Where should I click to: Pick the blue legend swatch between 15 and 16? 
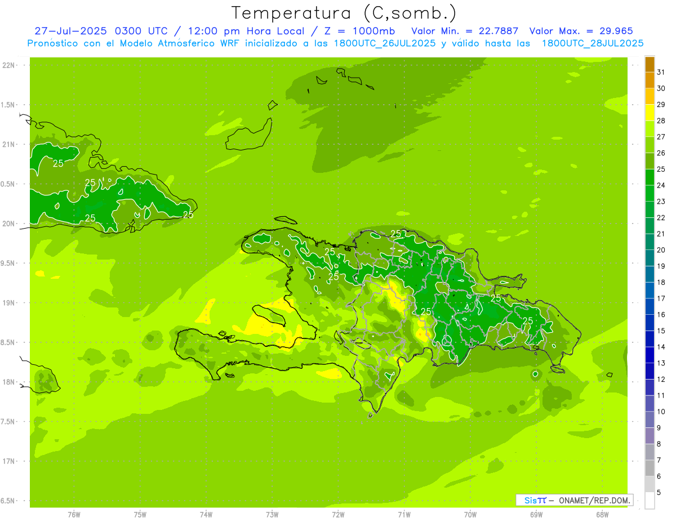click(x=650, y=323)
